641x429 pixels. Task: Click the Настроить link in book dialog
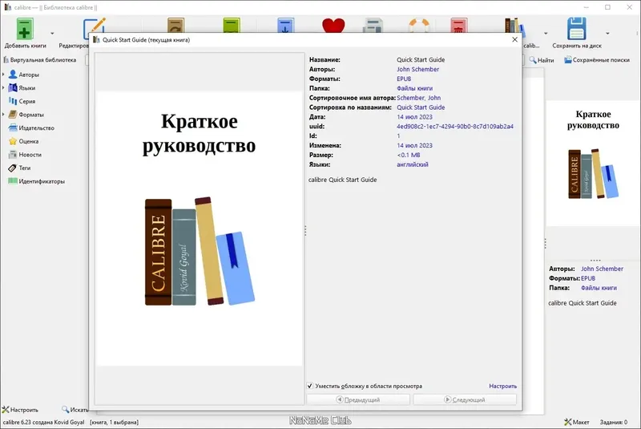(503, 386)
